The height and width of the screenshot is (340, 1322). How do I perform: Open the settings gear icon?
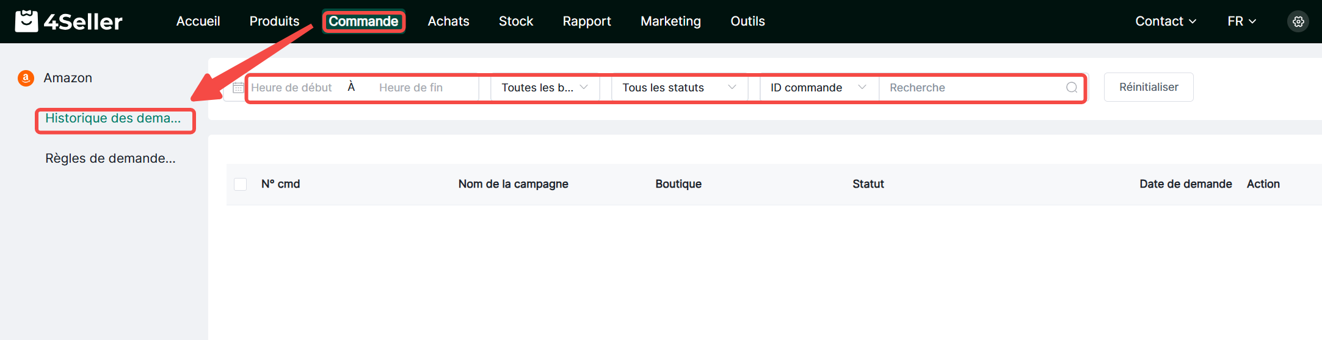point(1298,21)
